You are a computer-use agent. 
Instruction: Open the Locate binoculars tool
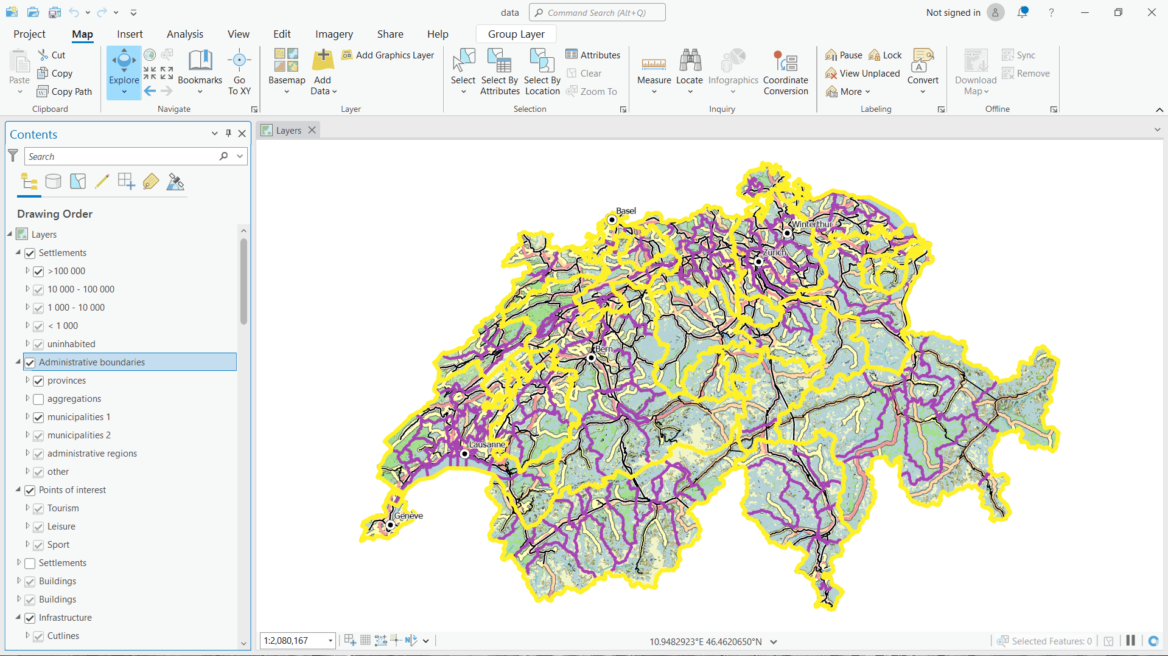click(690, 61)
